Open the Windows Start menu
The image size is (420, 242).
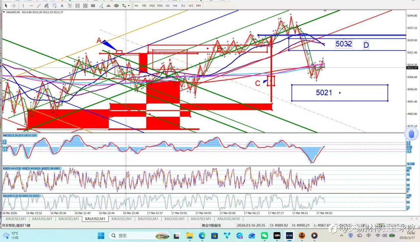(x=101, y=235)
